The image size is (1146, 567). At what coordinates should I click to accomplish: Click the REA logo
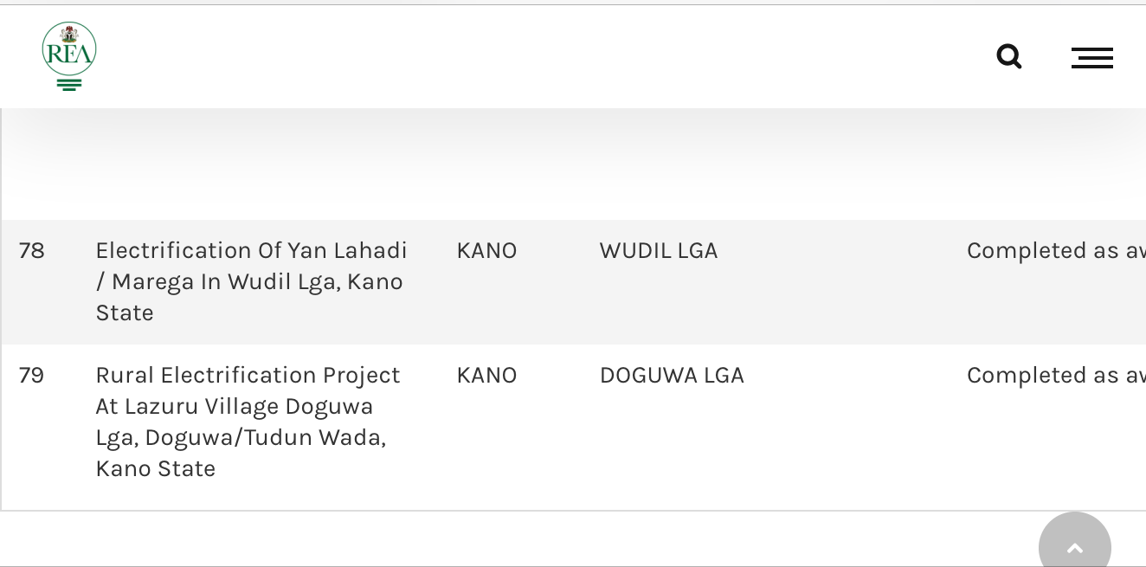69,56
